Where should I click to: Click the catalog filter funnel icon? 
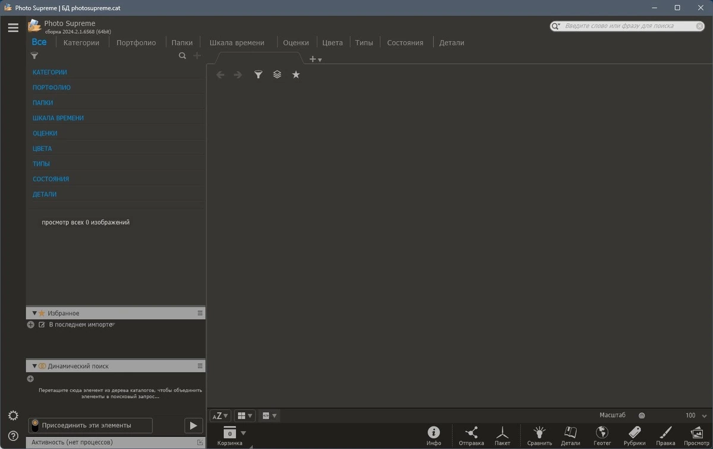coord(34,56)
